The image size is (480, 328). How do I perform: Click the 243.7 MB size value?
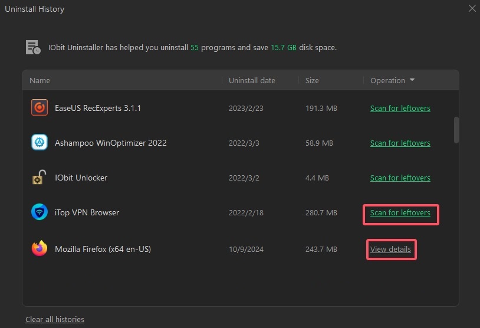(321, 250)
